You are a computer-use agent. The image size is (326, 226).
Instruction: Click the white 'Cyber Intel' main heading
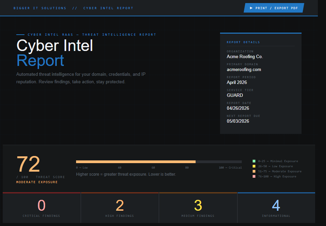pyautogui.click(x=55, y=46)
